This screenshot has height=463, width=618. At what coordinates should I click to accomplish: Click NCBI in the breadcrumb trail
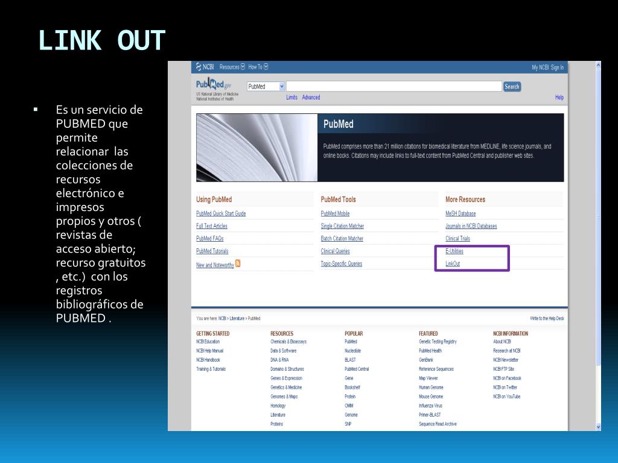(x=222, y=318)
